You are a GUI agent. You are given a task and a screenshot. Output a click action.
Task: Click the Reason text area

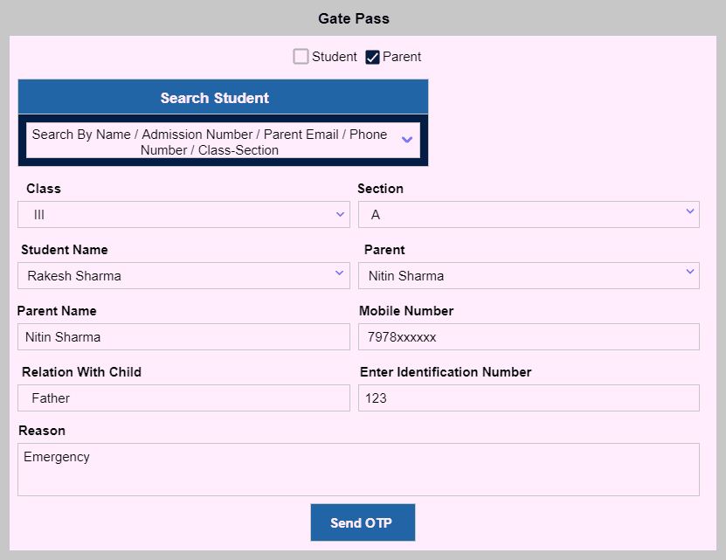coord(358,470)
